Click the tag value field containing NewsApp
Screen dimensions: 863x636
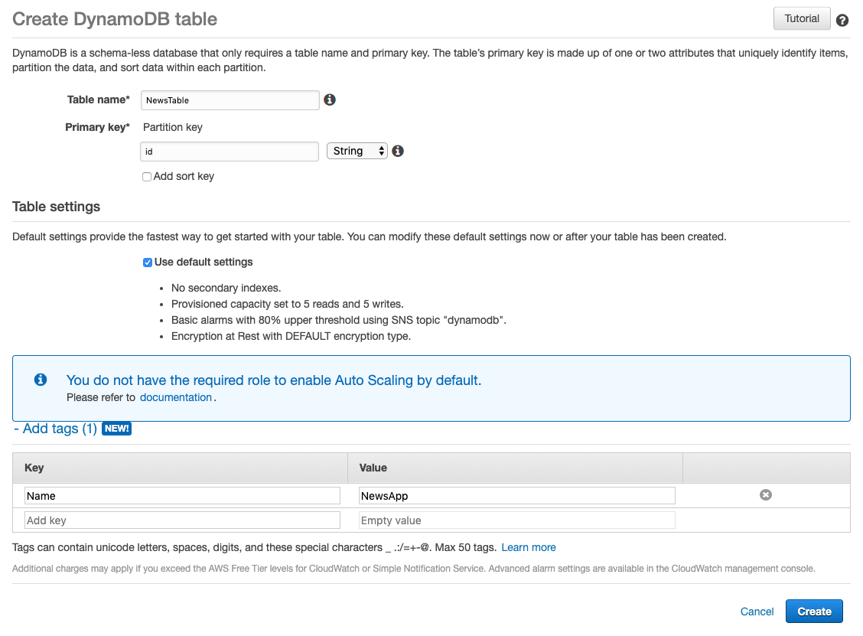(517, 496)
